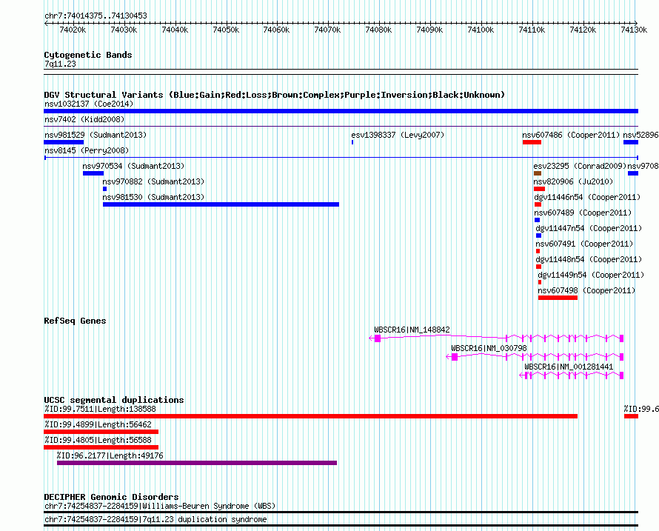Click the 74130k ruler tick label
Screen dimensions: 659x531
tap(634, 30)
